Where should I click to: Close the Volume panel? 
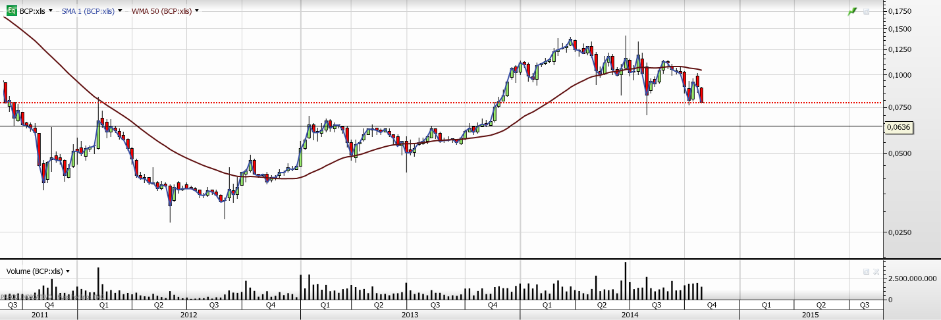877,271
